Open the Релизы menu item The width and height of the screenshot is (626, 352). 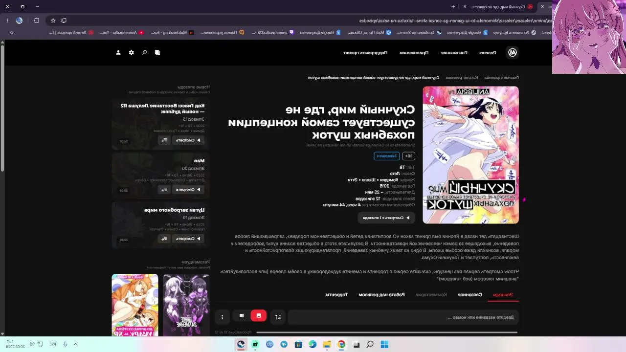487,53
